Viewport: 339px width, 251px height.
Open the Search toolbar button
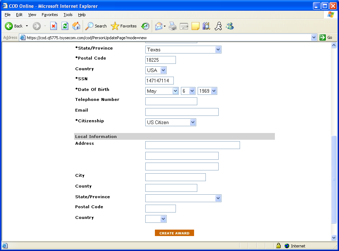(x=96, y=26)
